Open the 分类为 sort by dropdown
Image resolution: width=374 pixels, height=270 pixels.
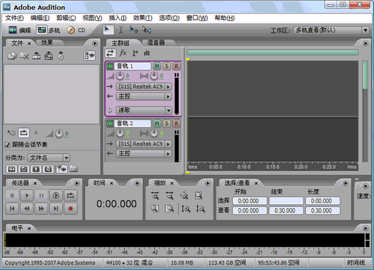click(48, 157)
